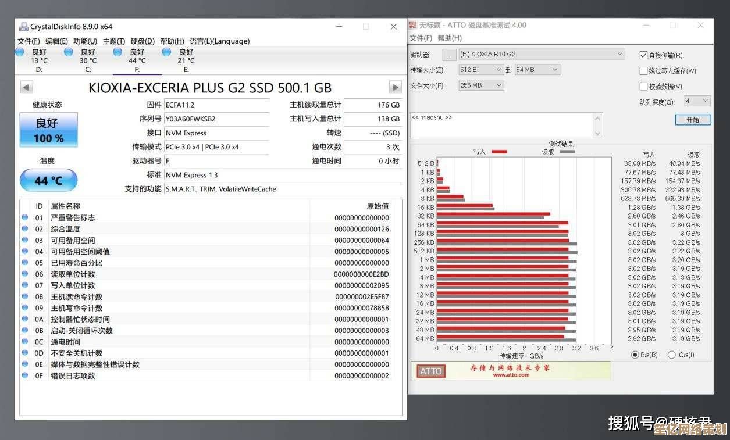Screen dimensions: 730x440
Task: Go to previous disk with left arrow
Action: (x=26, y=87)
